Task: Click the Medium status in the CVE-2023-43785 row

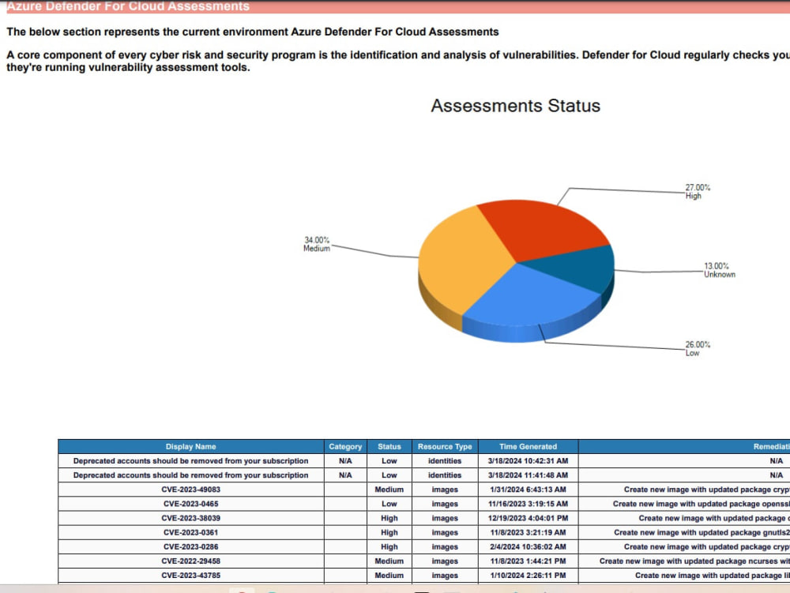Action: point(389,575)
